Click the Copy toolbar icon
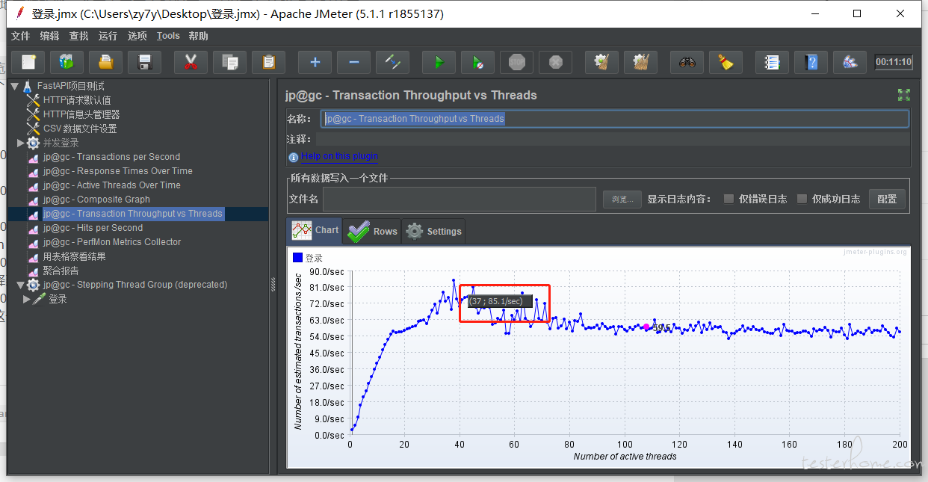928x482 pixels. click(230, 62)
